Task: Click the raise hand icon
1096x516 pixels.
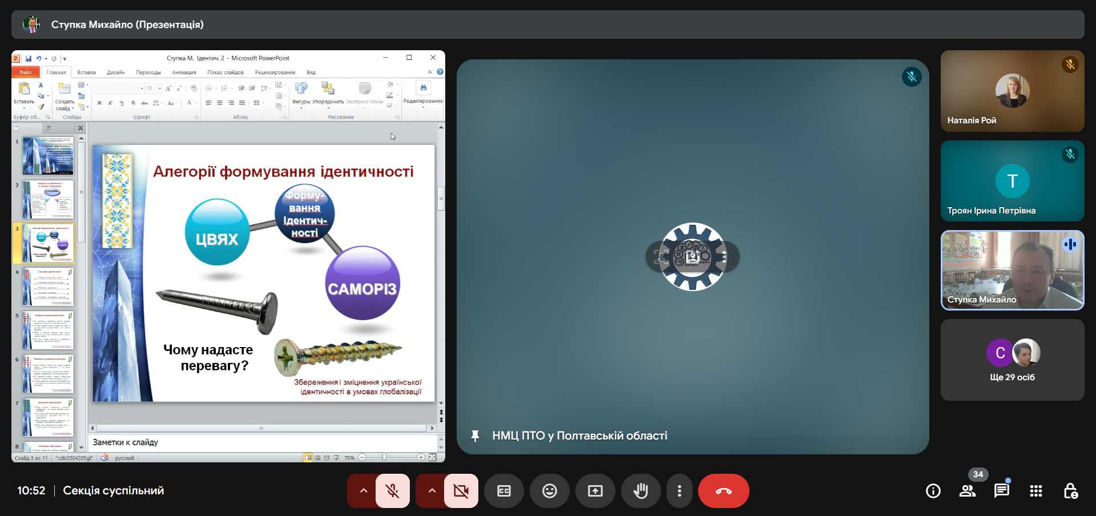Action: (x=640, y=491)
